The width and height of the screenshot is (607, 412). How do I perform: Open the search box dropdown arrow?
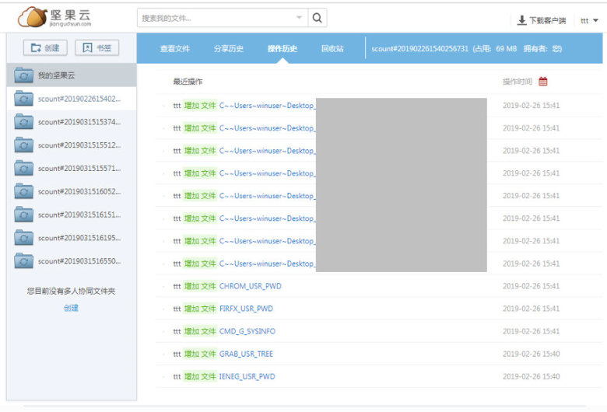click(x=299, y=17)
